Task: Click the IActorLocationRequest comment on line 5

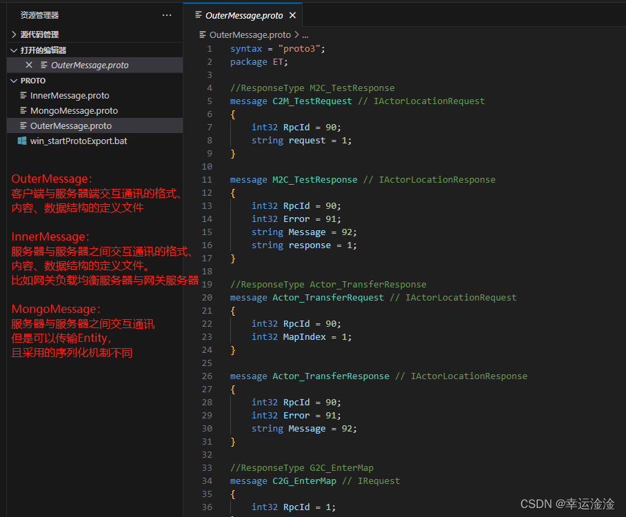Action: 421,101
